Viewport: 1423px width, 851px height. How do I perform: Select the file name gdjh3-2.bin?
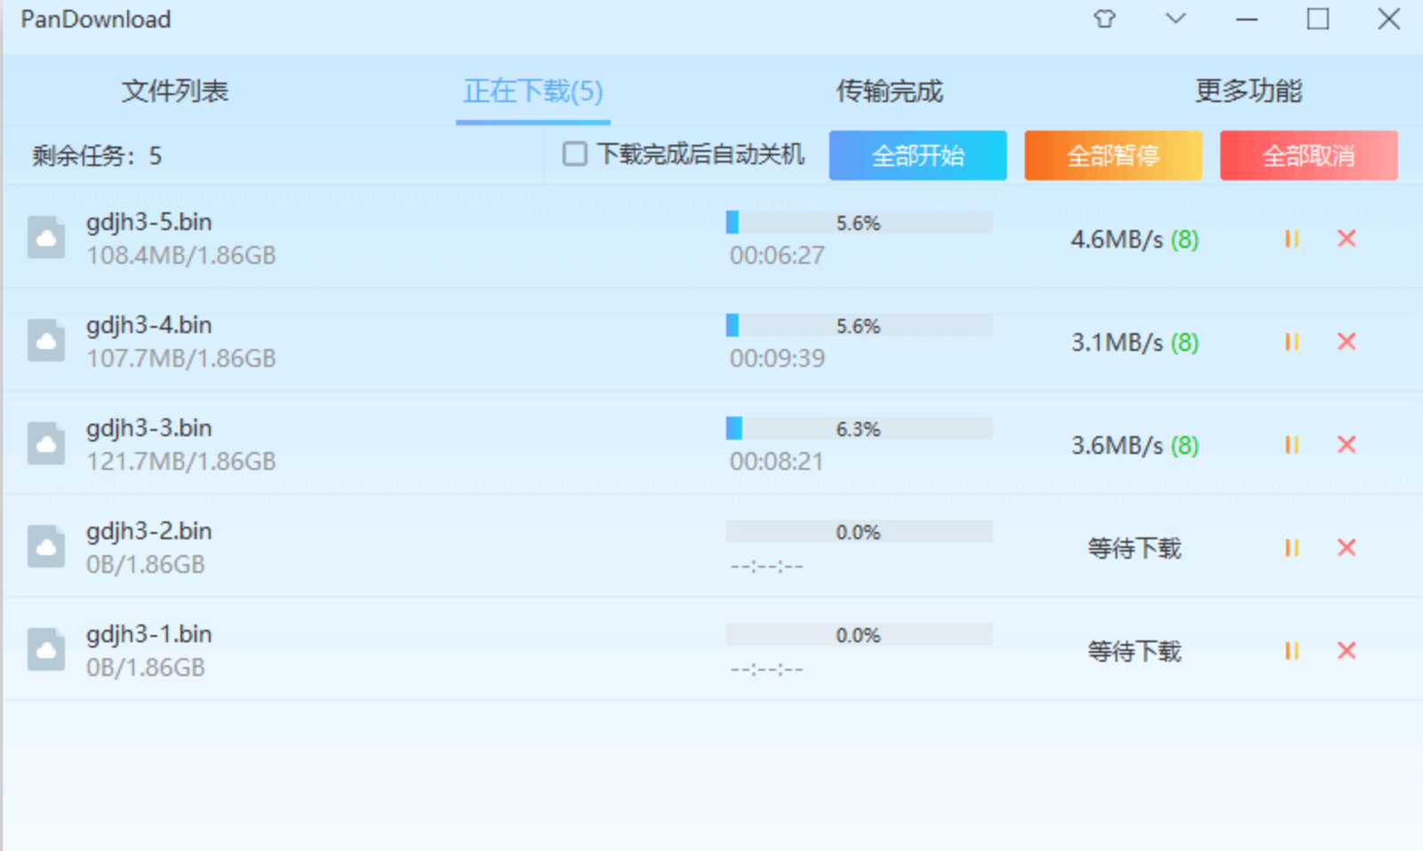(149, 531)
